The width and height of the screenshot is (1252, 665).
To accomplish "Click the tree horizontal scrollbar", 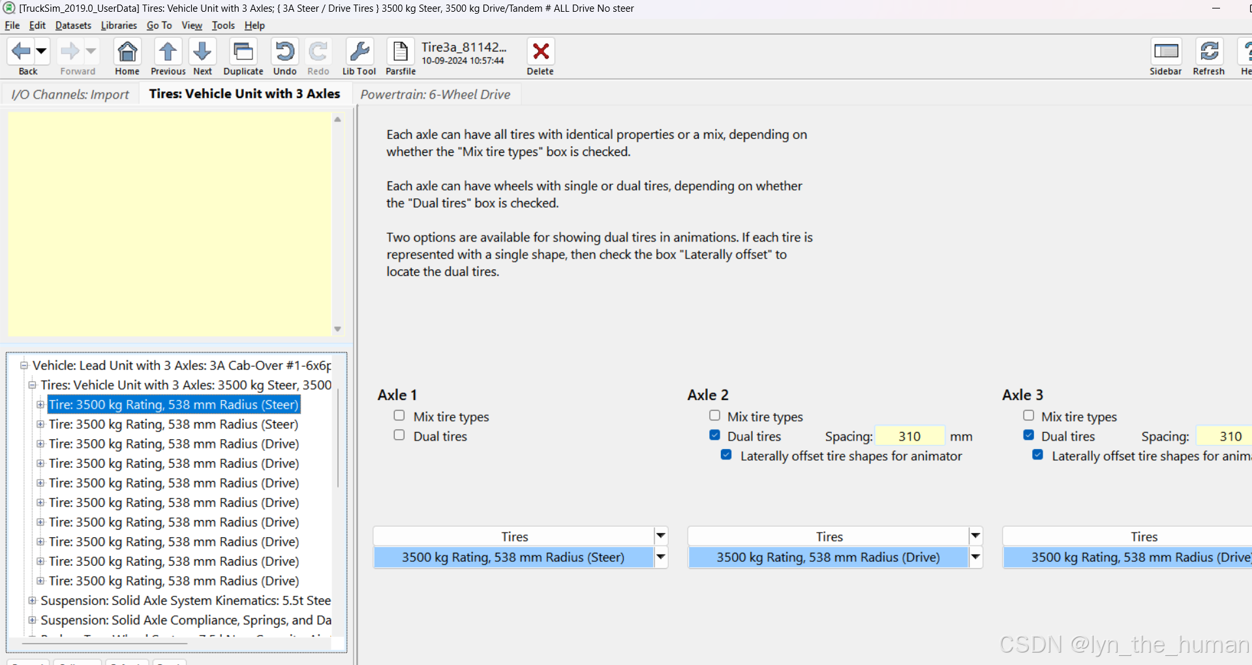I will [x=104, y=643].
